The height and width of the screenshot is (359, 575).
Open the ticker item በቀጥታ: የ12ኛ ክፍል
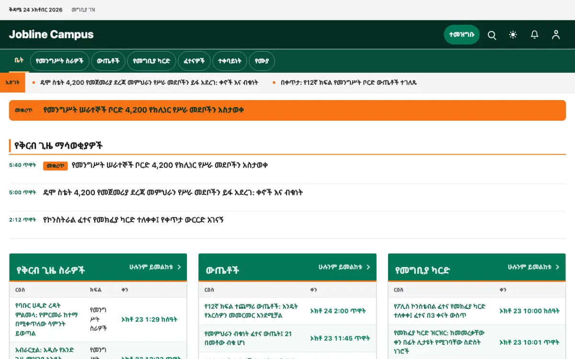coord(349,82)
